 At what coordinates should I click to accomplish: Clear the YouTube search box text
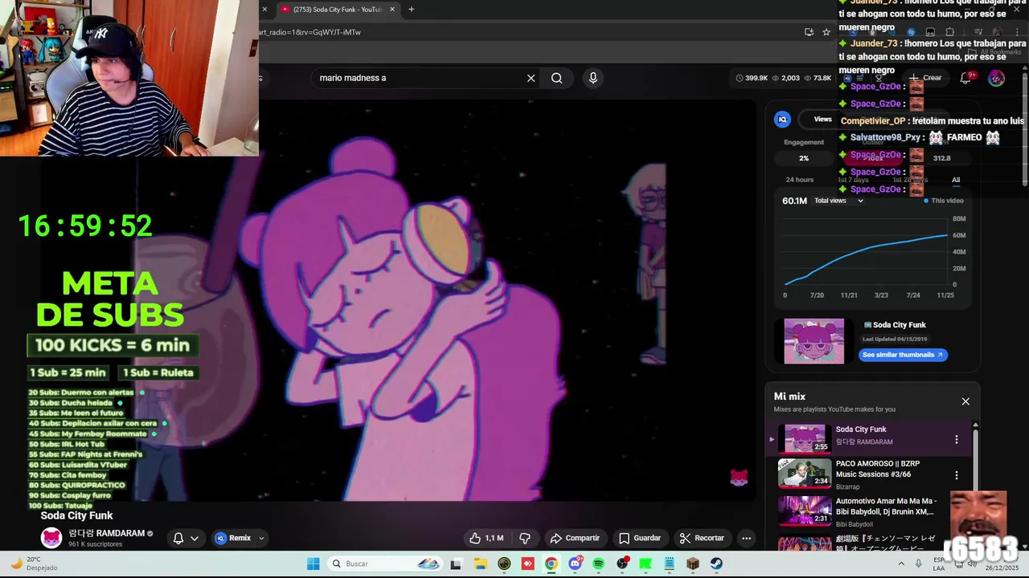click(x=531, y=78)
